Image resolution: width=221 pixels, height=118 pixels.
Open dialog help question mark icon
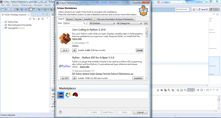(x=60, y=112)
